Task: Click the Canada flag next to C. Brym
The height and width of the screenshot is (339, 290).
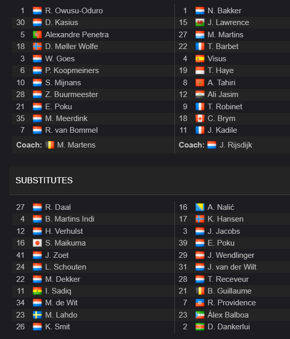Action: (199, 118)
